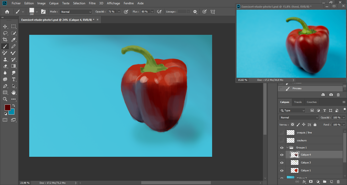This screenshot has height=185, width=347.
Task: Select the Hand tool
Action: 13,92
